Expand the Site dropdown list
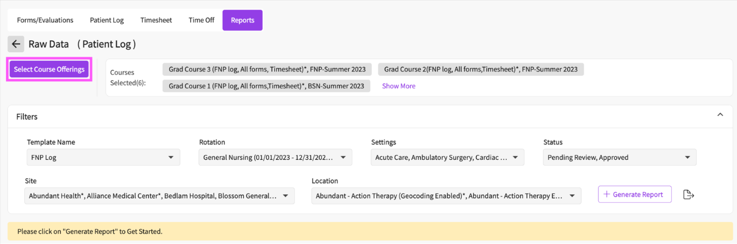Image resolution: width=737 pixels, height=244 pixels. 159,196
